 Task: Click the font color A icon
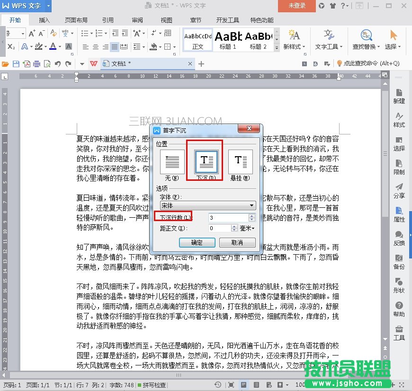tap(53, 46)
